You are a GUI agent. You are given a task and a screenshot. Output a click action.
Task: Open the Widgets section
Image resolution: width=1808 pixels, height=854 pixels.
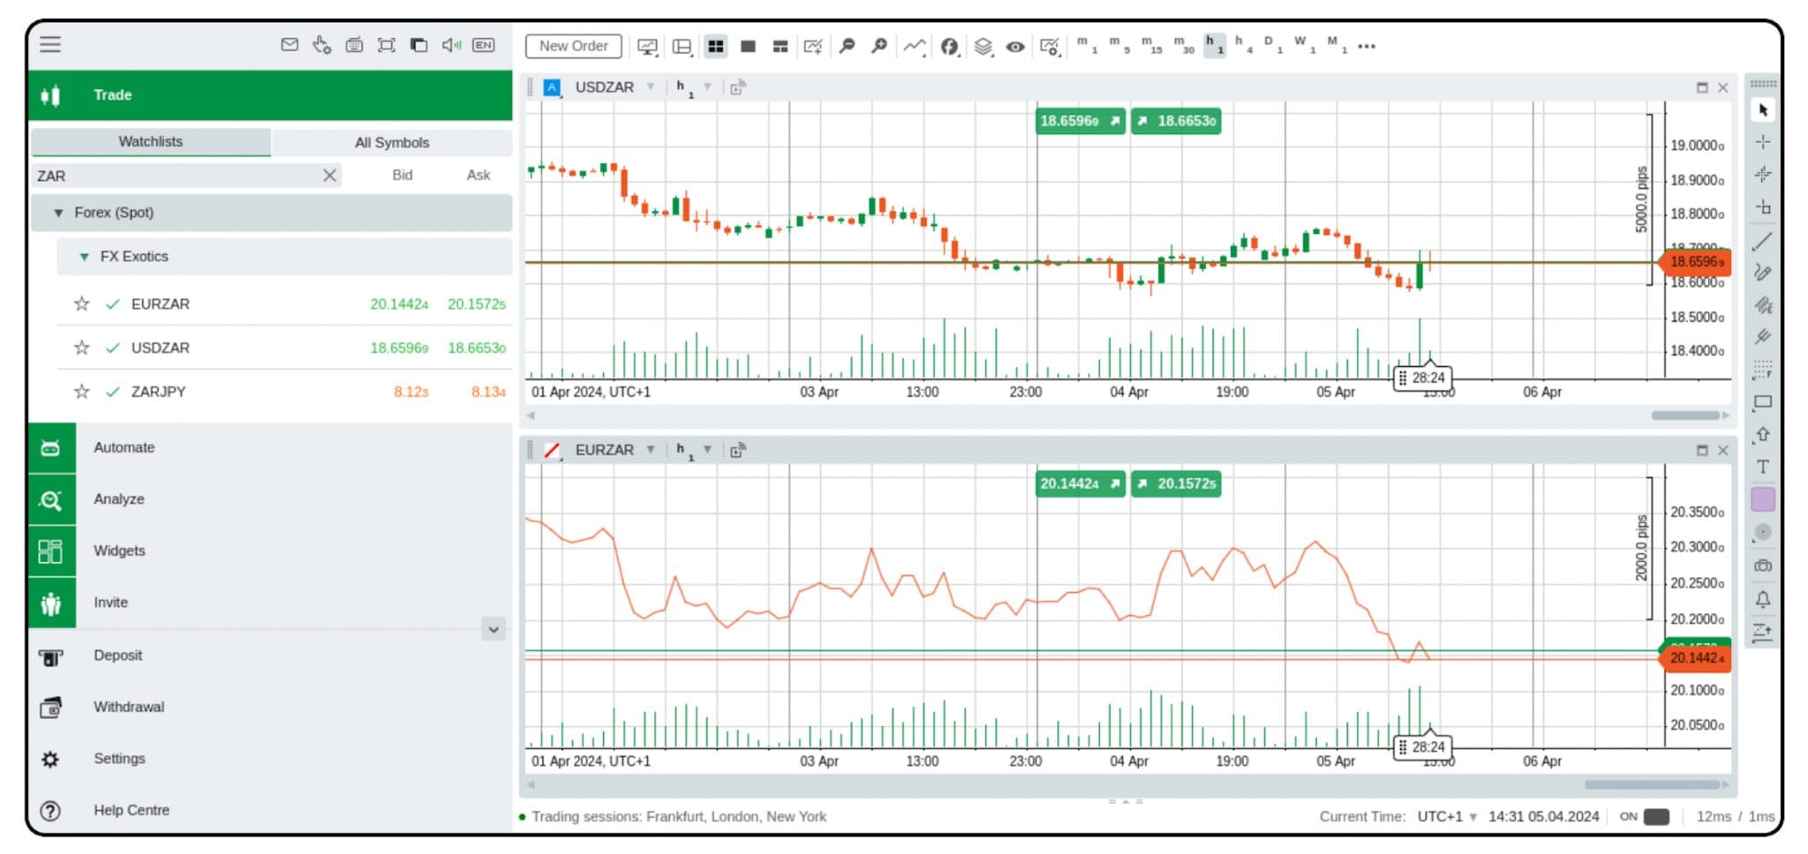[x=270, y=551]
